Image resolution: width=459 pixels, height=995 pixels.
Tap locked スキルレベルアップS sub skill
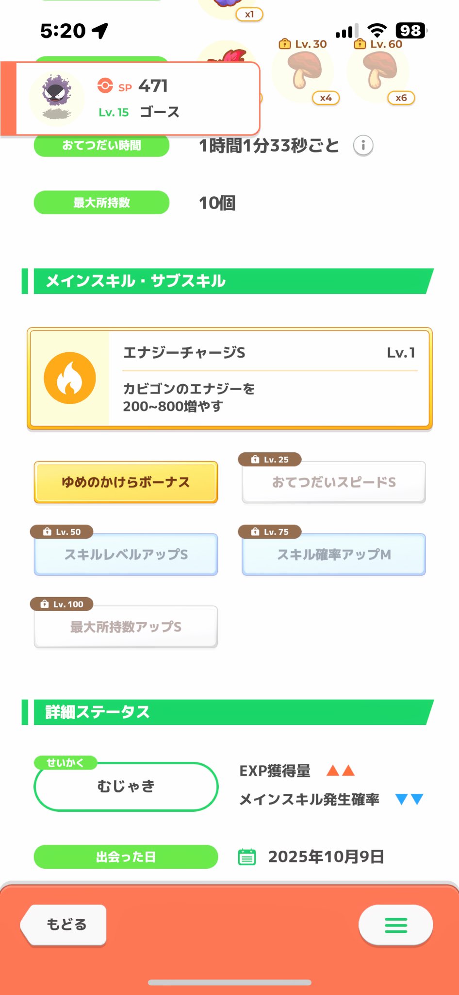coord(126,554)
